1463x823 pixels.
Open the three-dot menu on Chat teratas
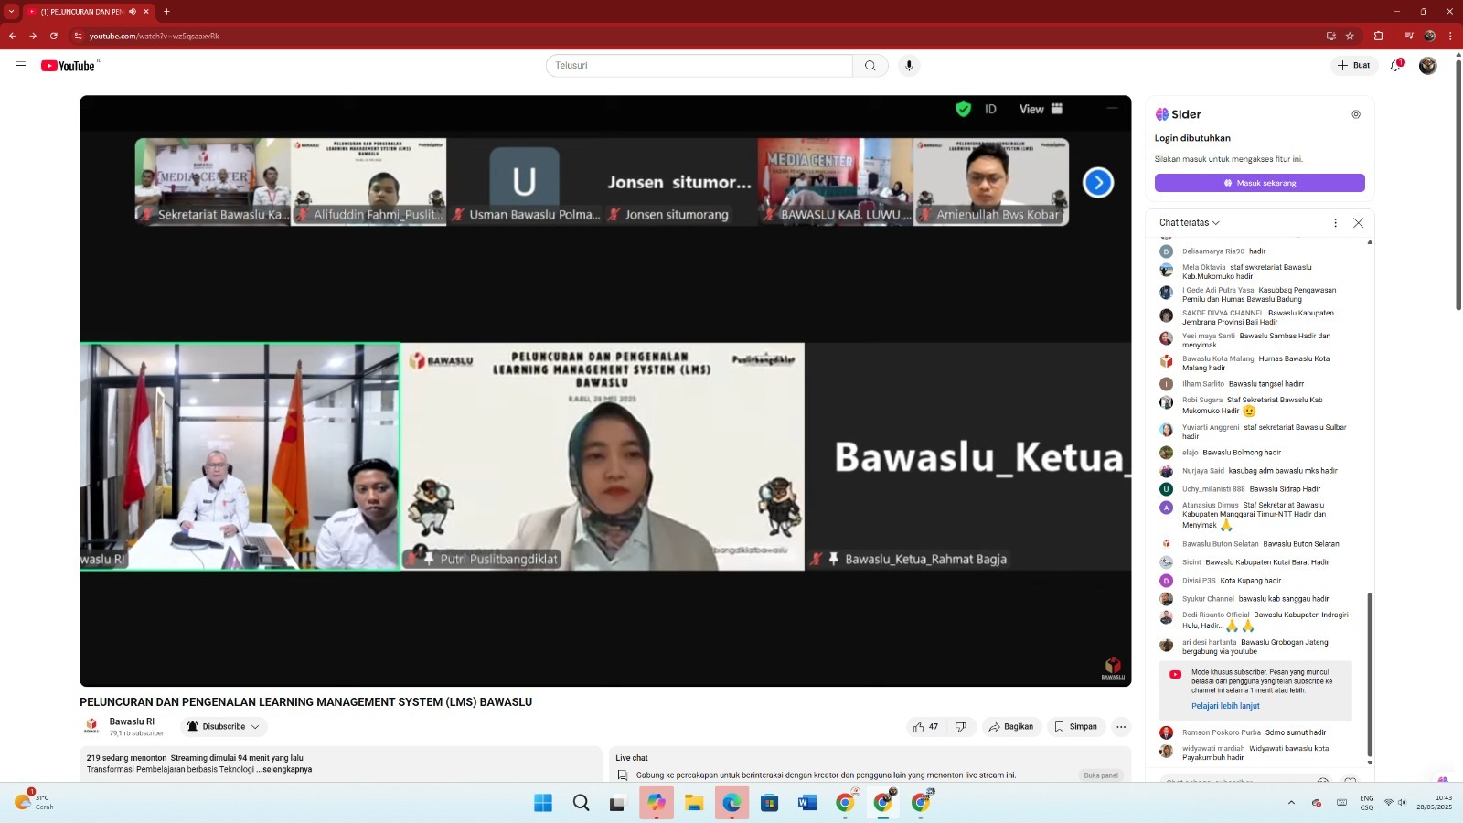point(1336,222)
